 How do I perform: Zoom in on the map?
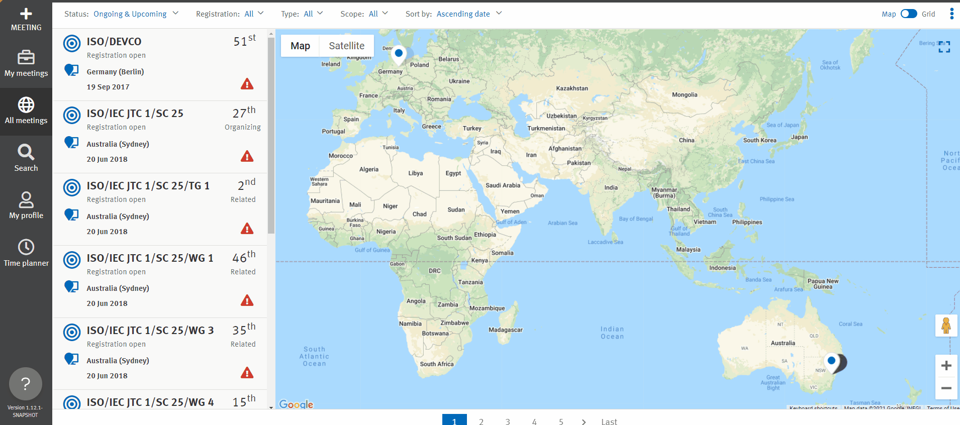946,366
